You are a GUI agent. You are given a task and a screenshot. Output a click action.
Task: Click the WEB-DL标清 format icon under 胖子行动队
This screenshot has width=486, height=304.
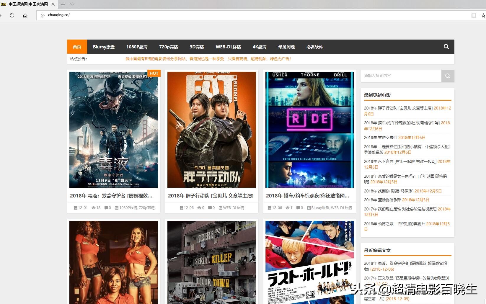(221, 208)
